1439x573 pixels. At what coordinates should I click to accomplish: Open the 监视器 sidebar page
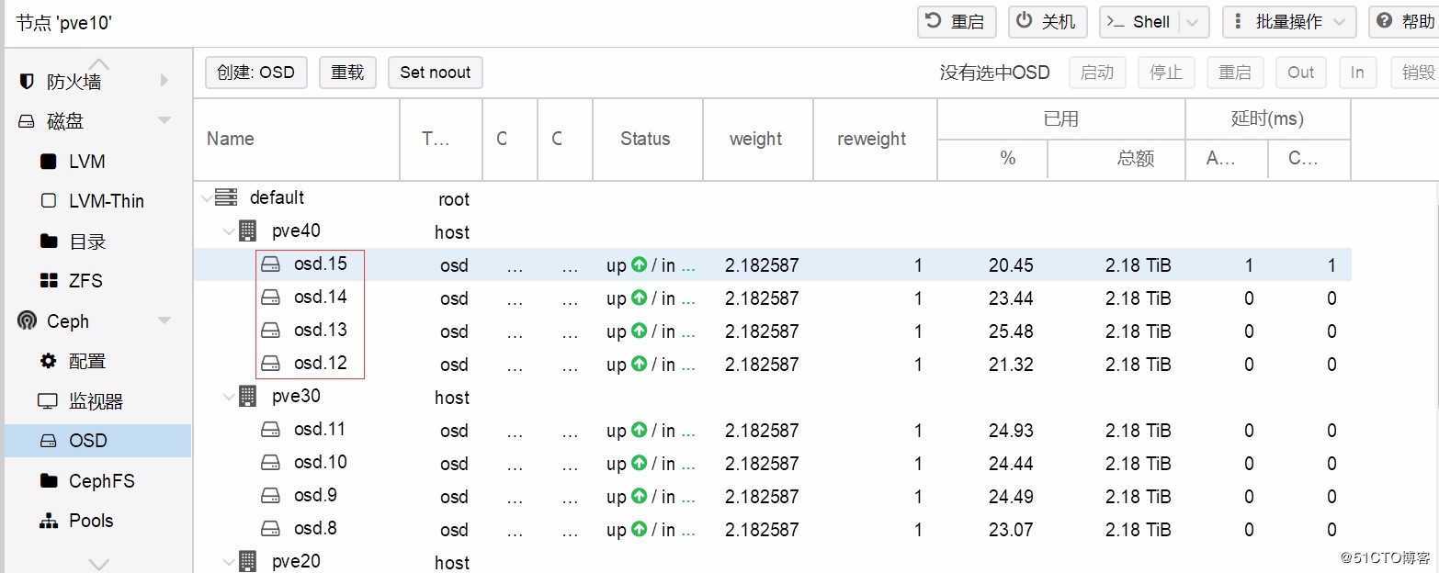coord(97,401)
